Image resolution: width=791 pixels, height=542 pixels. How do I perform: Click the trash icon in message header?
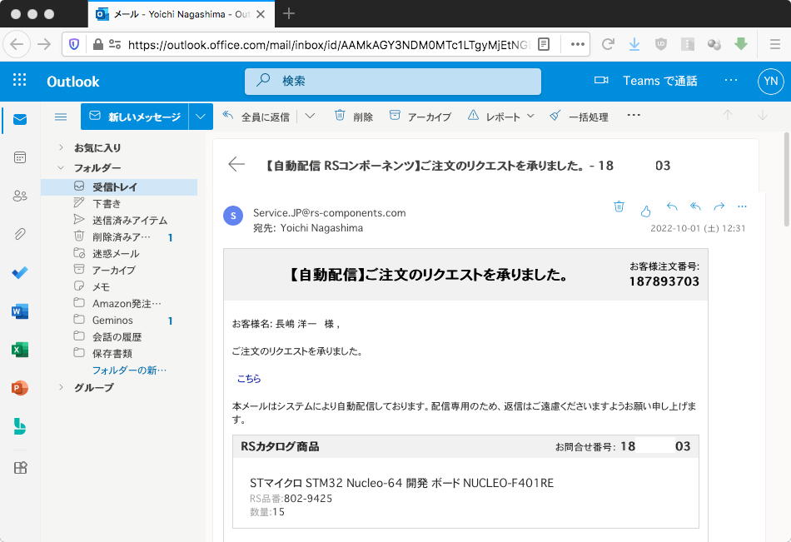pyautogui.click(x=619, y=206)
